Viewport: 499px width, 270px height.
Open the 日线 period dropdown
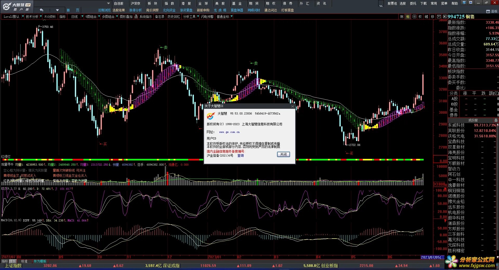(82, 17)
